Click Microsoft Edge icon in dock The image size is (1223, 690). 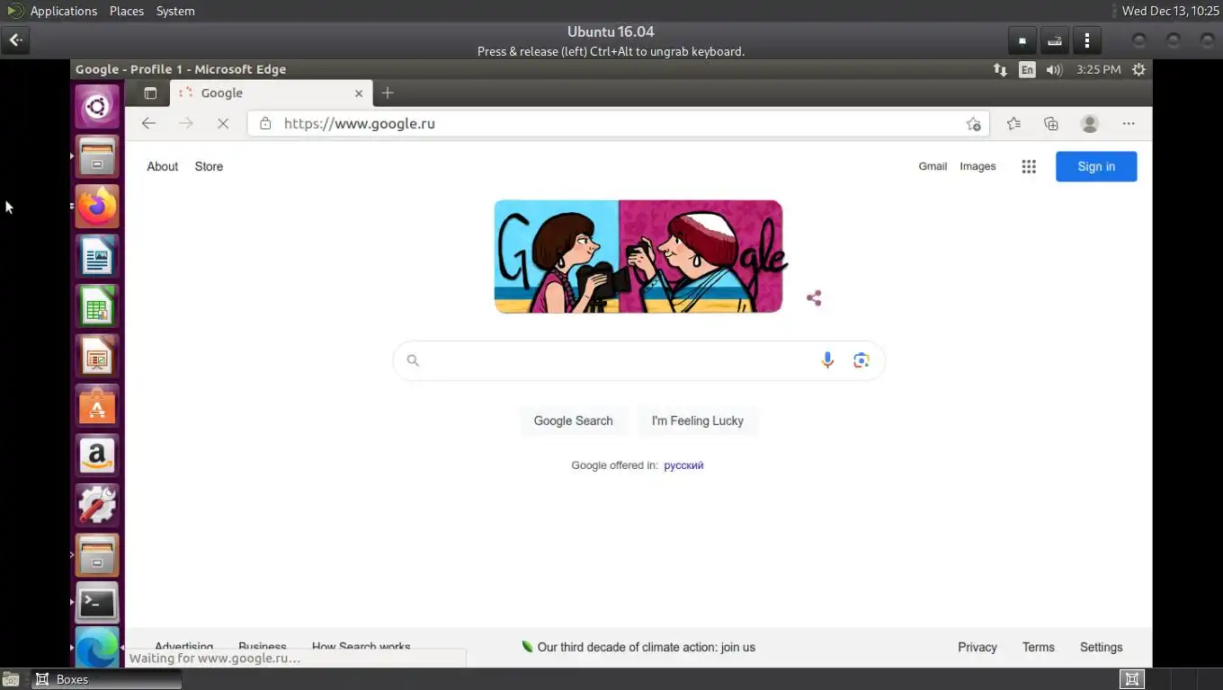click(97, 648)
